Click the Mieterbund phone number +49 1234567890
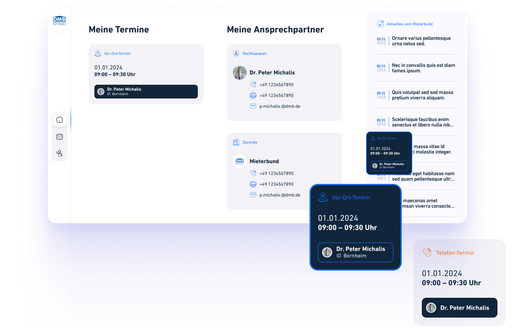Screen dimensions: 515x328 (x=276, y=173)
